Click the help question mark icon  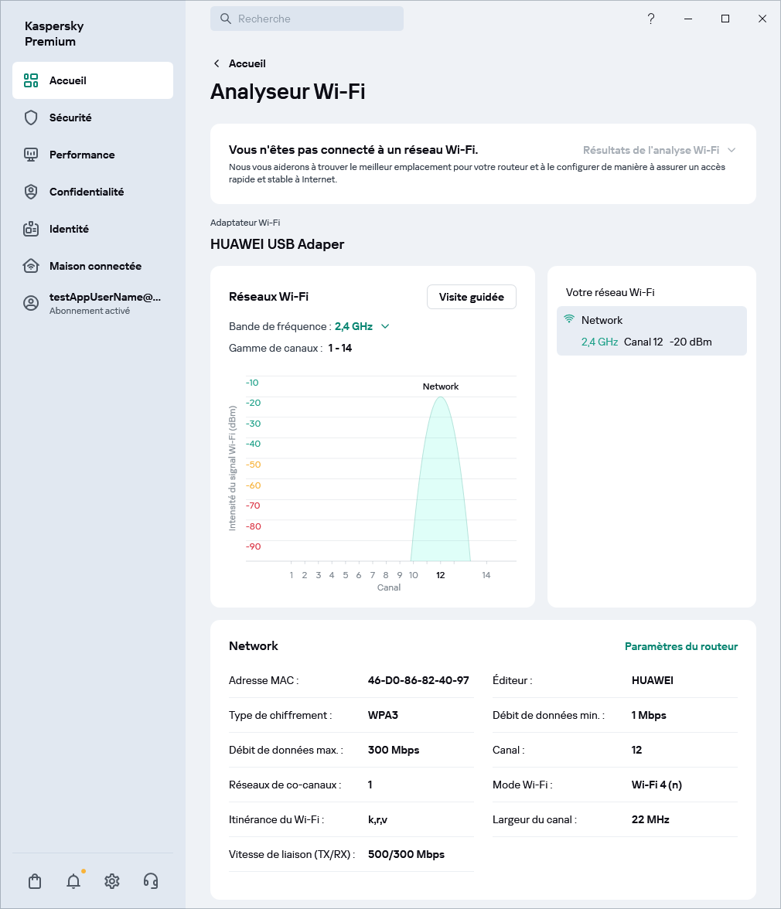click(651, 19)
